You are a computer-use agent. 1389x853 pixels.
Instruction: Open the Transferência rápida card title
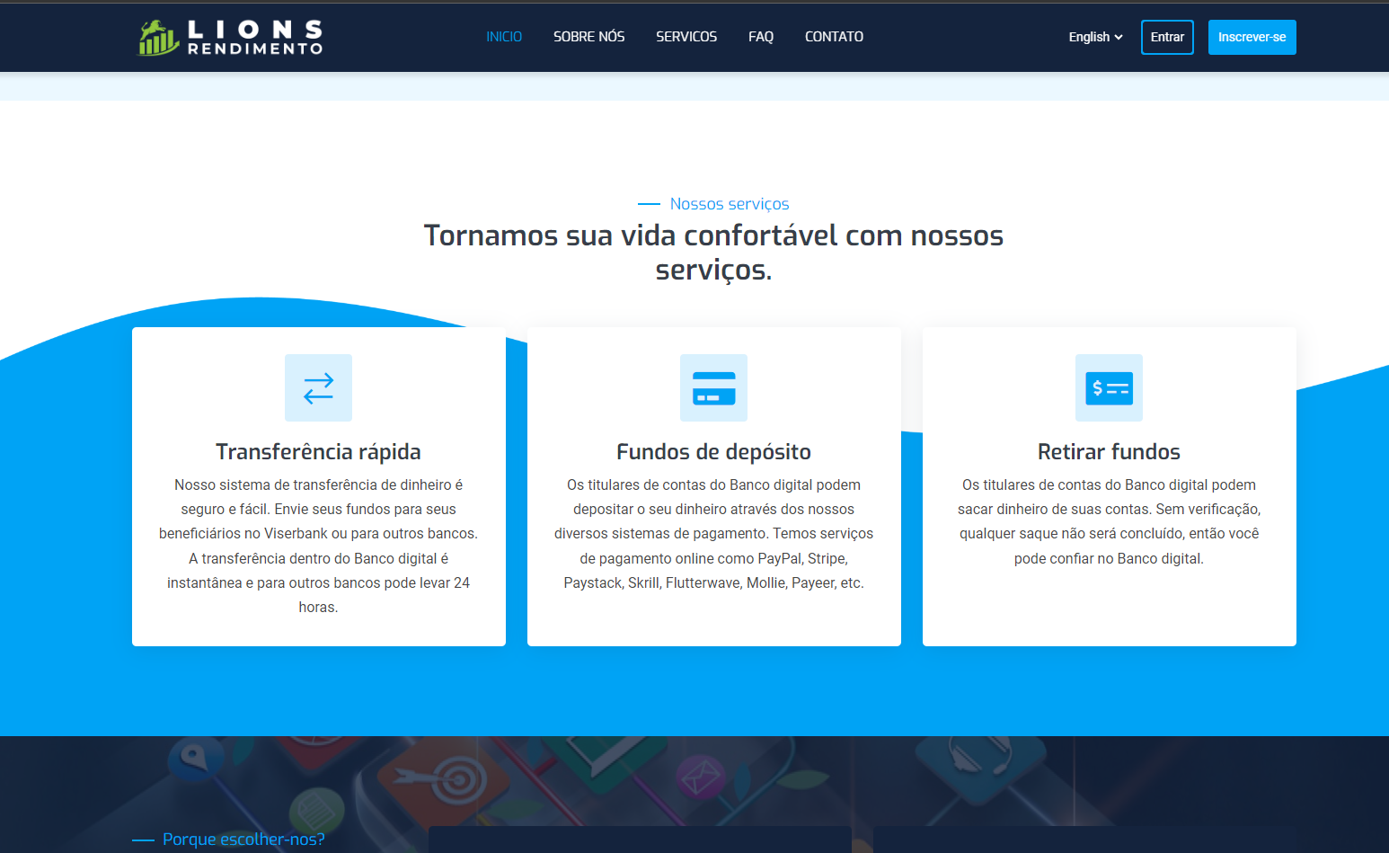click(x=318, y=451)
